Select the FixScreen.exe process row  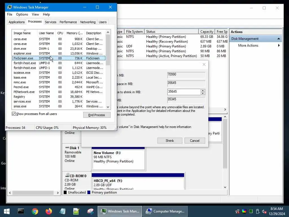point(59,58)
